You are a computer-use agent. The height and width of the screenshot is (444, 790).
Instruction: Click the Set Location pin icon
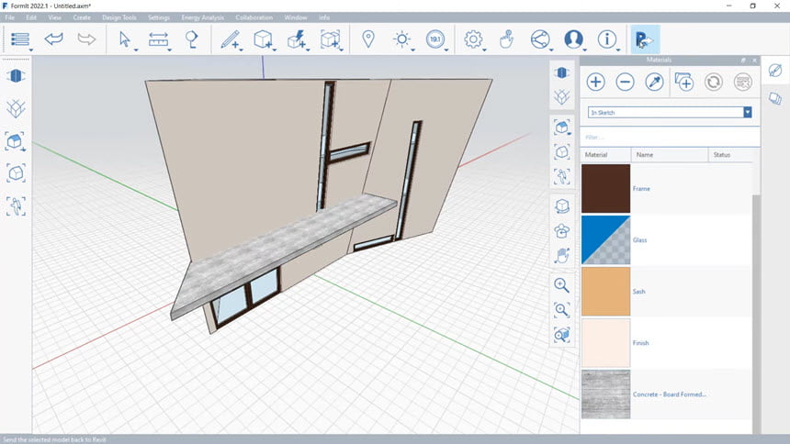pos(368,39)
